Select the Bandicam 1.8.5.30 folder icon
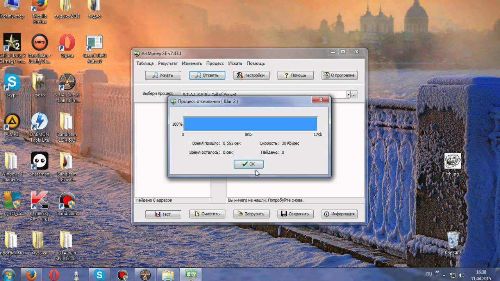Screen dimensions: 500x281 (67, 167)
